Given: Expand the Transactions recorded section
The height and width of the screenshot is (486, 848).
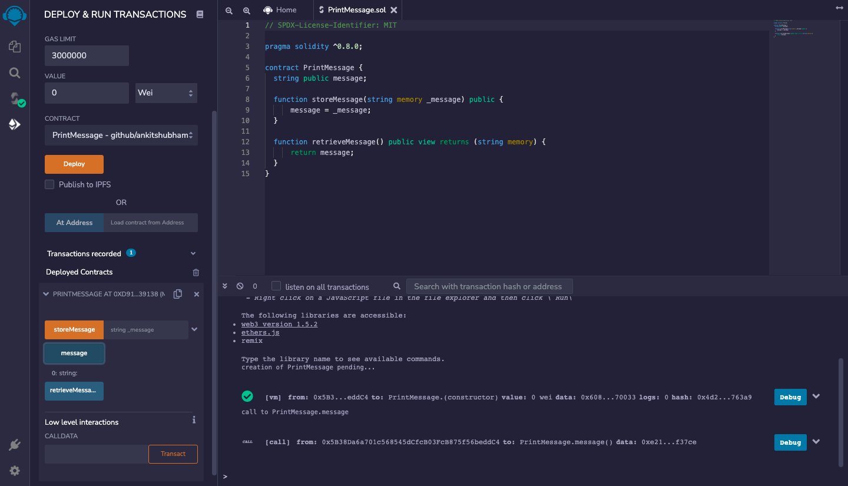Looking at the screenshot, I should point(193,253).
